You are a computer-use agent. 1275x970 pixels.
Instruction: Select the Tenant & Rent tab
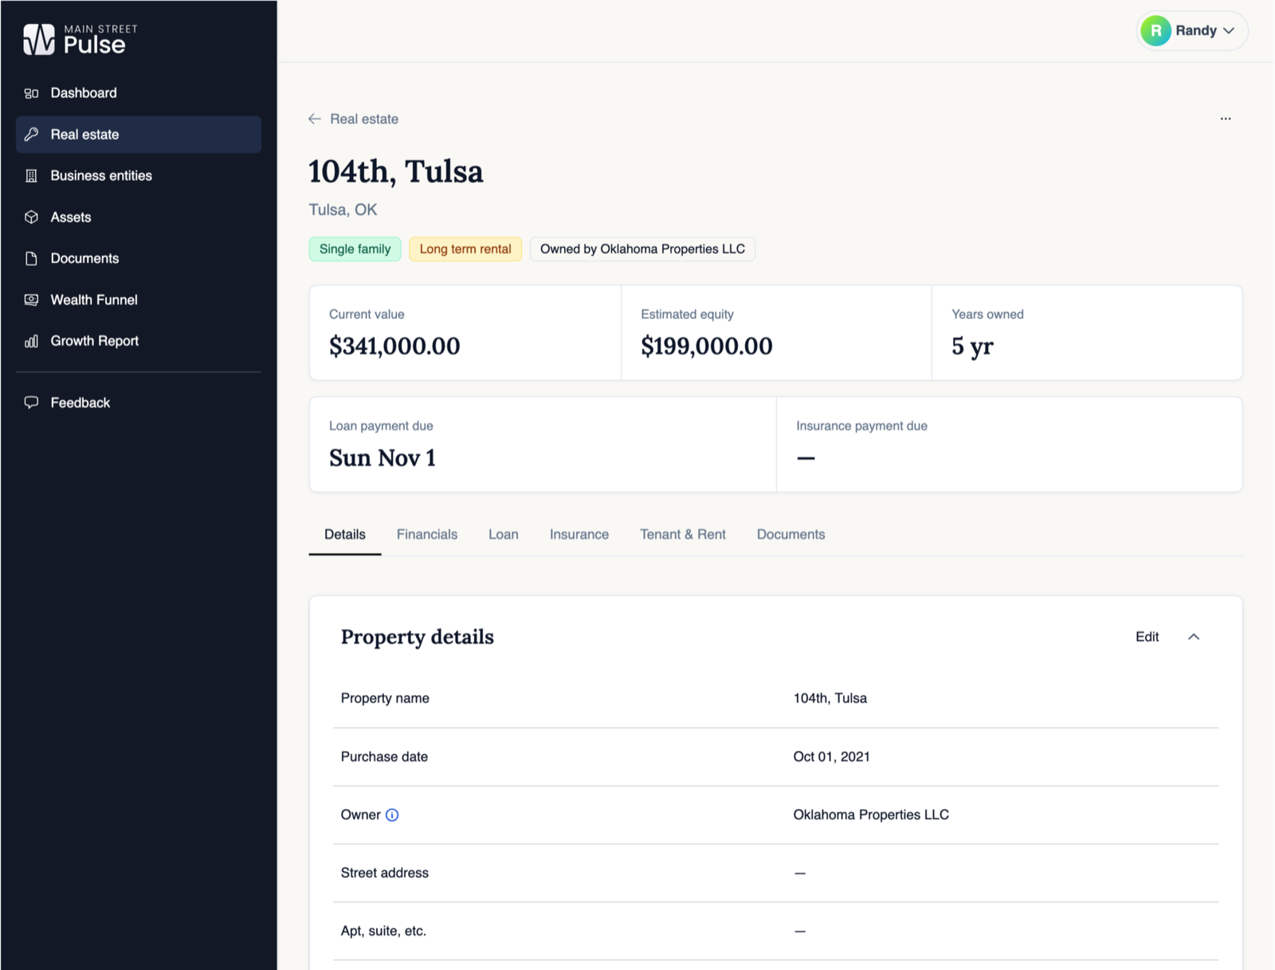tap(683, 535)
